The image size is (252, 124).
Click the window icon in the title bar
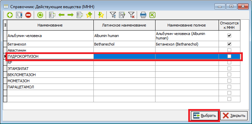pyautogui.click(x=6, y=7)
